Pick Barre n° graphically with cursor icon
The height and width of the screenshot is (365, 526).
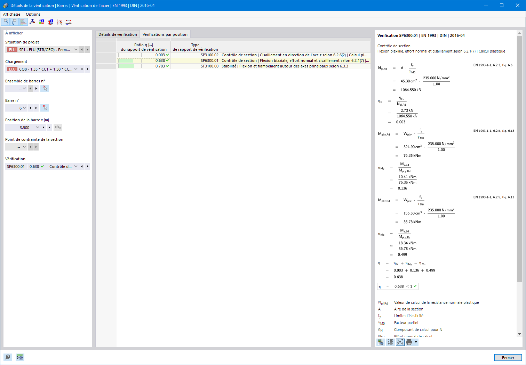click(x=45, y=108)
